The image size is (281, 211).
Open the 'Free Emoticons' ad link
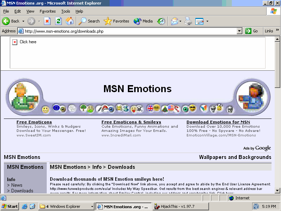point(34,122)
